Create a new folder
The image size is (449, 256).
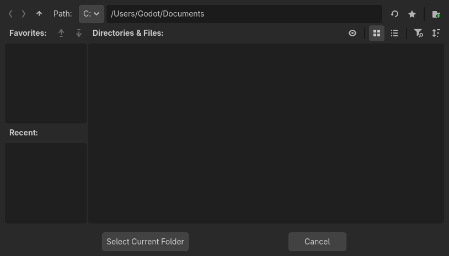coord(436,14)
